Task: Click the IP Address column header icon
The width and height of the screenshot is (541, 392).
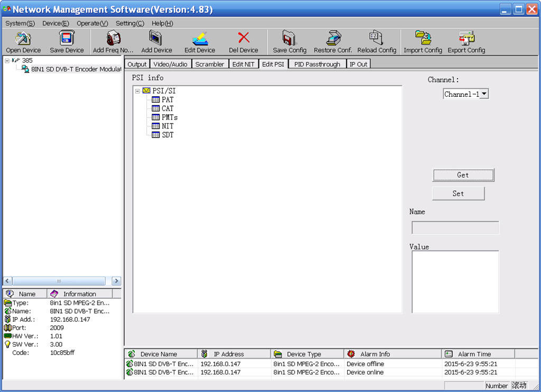Action: pos(204,354)
